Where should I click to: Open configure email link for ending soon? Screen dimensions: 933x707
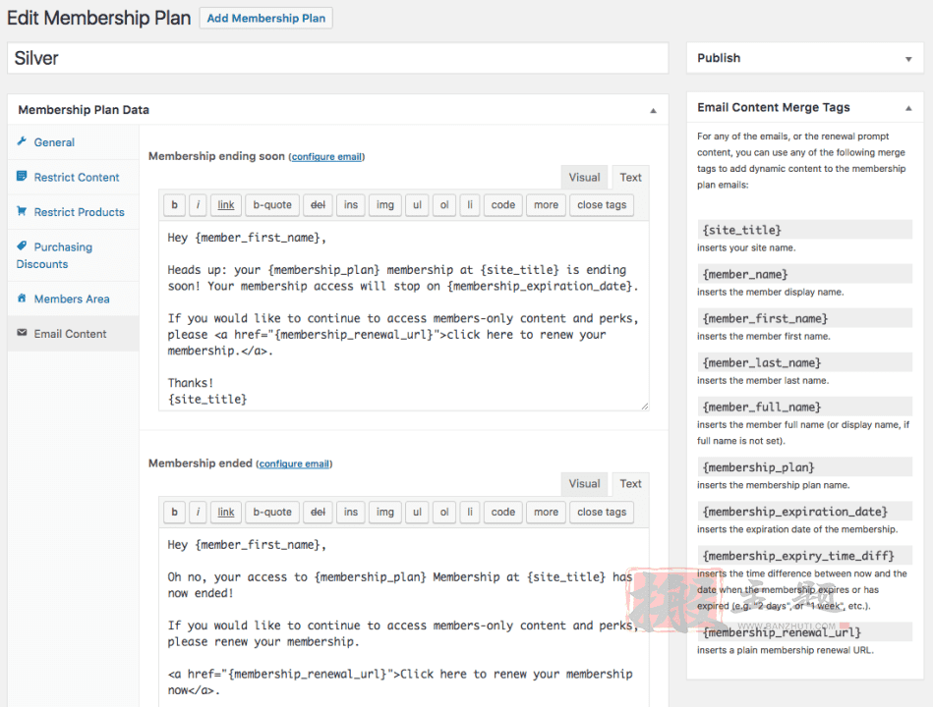coord(326,157)
